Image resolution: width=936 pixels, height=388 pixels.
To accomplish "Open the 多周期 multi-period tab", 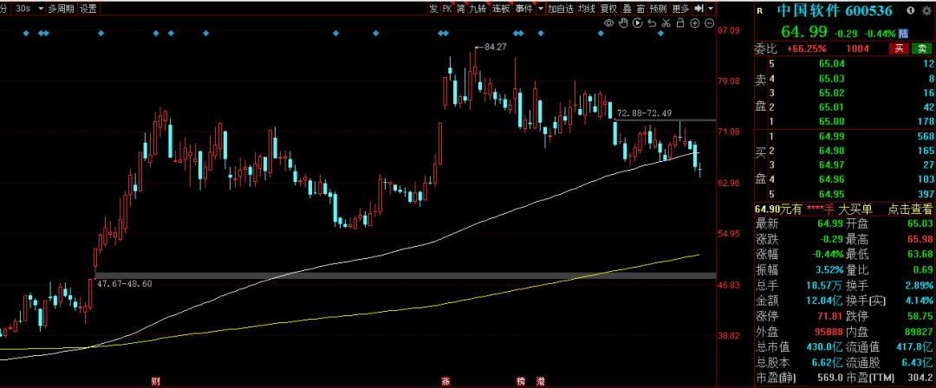I will (x=61, y=9).
